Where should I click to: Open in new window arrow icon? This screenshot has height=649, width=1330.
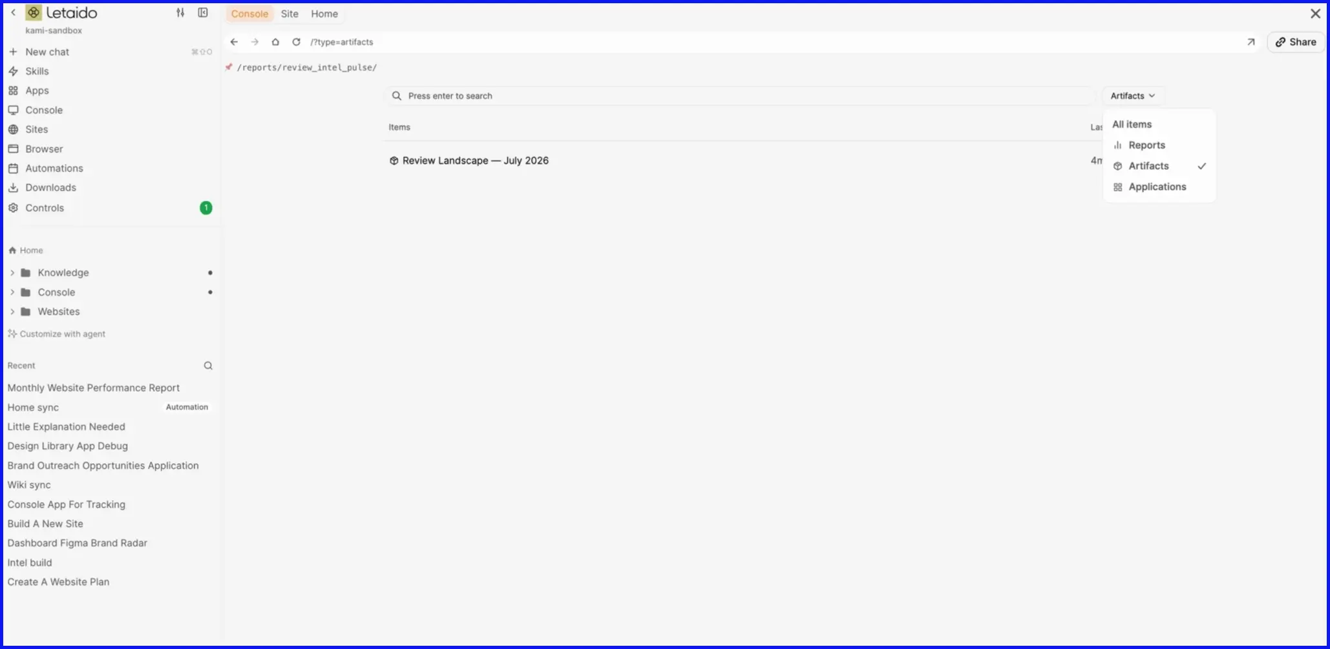pyautogui.click(x=1251, y=42)
